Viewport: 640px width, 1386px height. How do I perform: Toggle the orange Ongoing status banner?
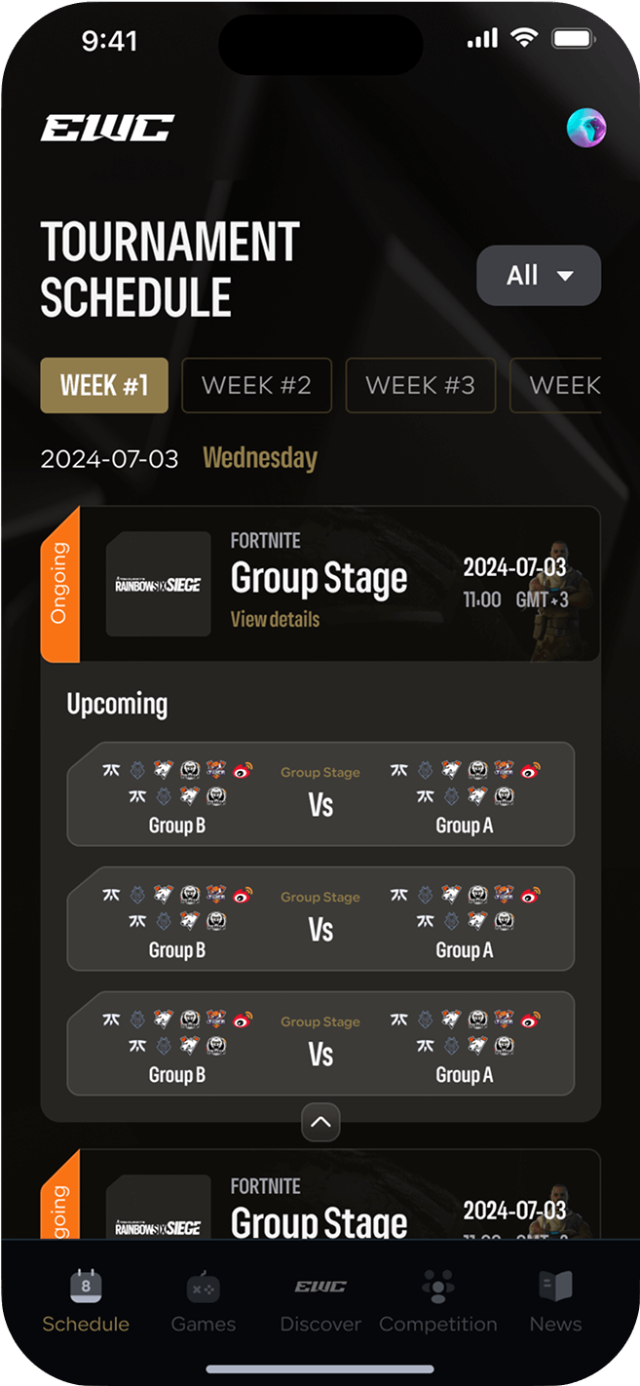60,582
